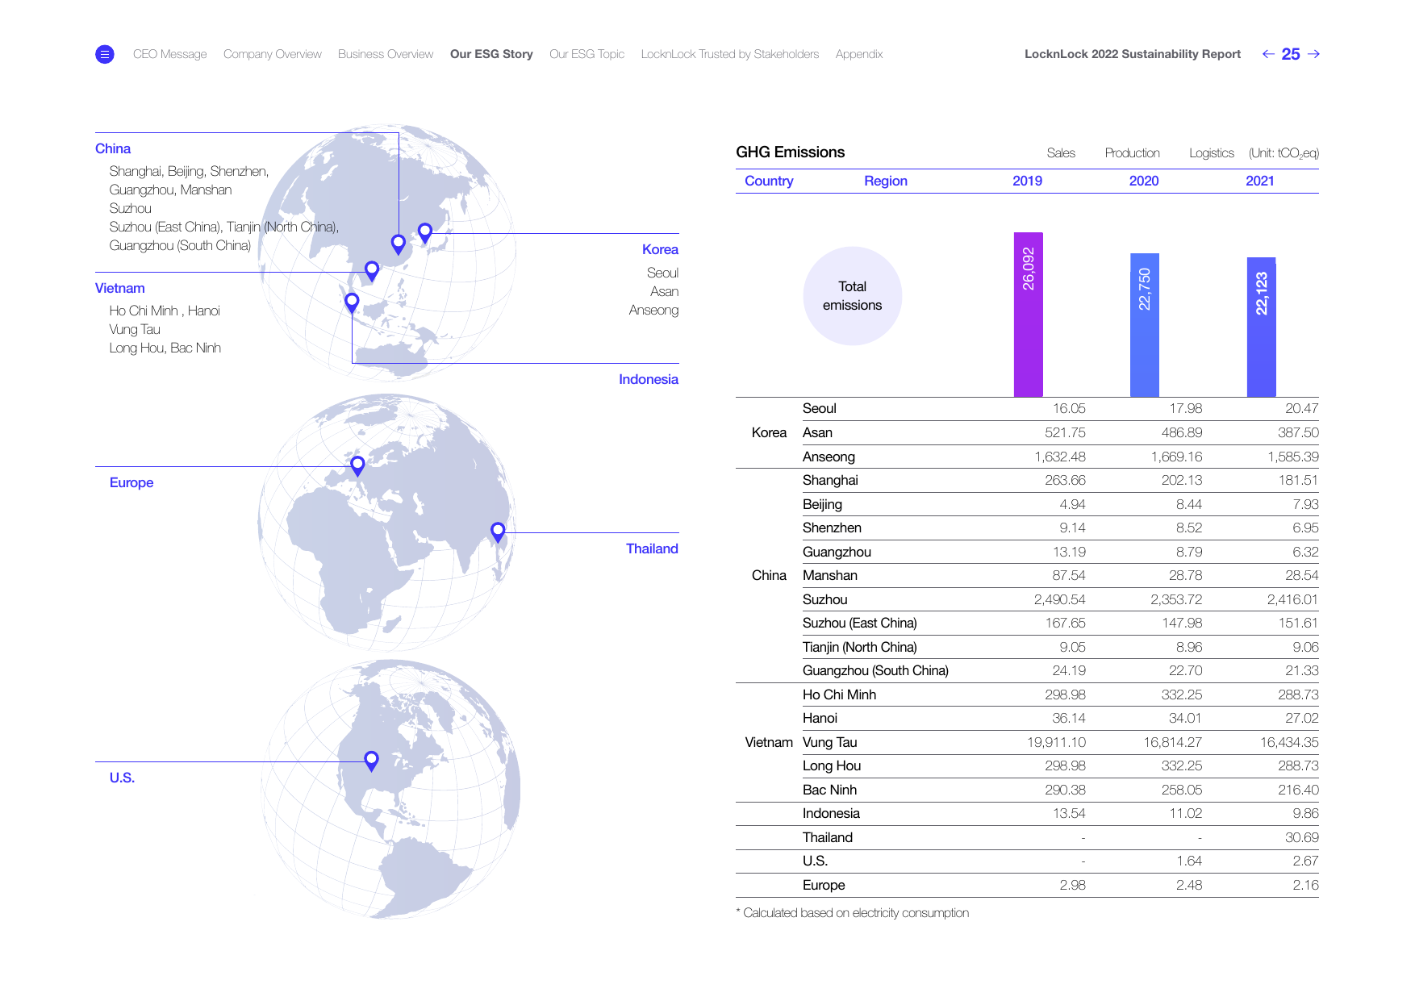Click the 2019 column header
This screenshot has width=1415, height=1001.
[x=1028, y=181]
